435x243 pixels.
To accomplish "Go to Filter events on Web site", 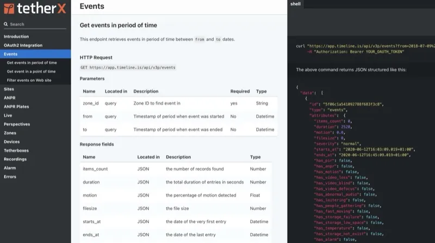I will click(x=29, y=80).
